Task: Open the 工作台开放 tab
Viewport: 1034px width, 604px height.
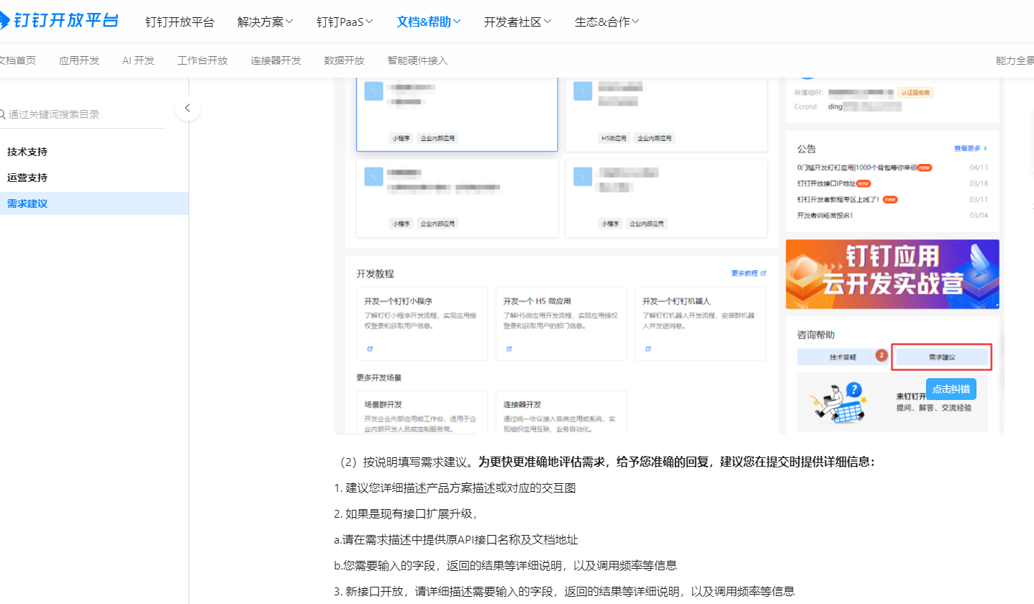Action: point(203,60)
